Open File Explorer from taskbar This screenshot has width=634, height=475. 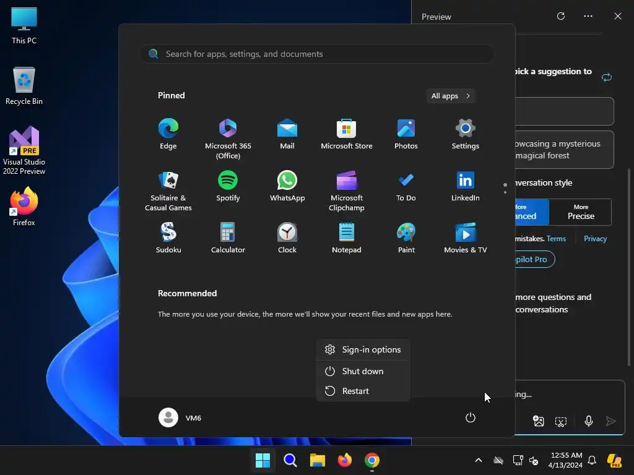pyautogui.click(x=318, y=460)
